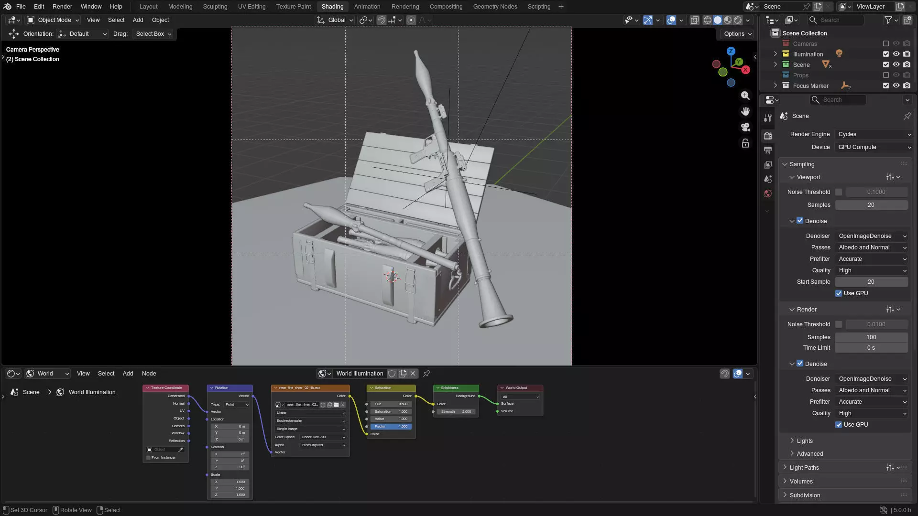
Task: Adjust the Brightness node Strength slider
Action: coord(456,412)
